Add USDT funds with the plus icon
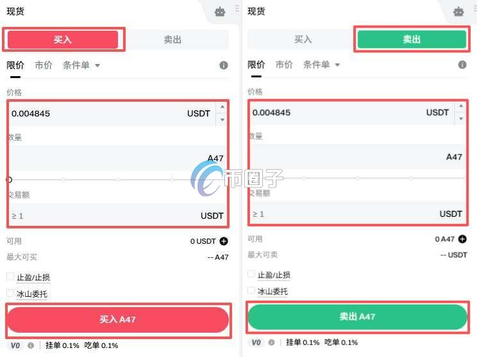The height and width of the screenshot is (357, 477). pyautogui.click(x=224, y=241)
